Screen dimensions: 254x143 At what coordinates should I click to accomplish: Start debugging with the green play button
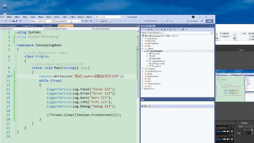tap(83, 21)
